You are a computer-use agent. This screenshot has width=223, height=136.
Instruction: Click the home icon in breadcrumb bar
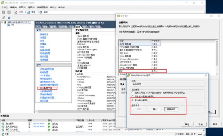tap(16, 12)
